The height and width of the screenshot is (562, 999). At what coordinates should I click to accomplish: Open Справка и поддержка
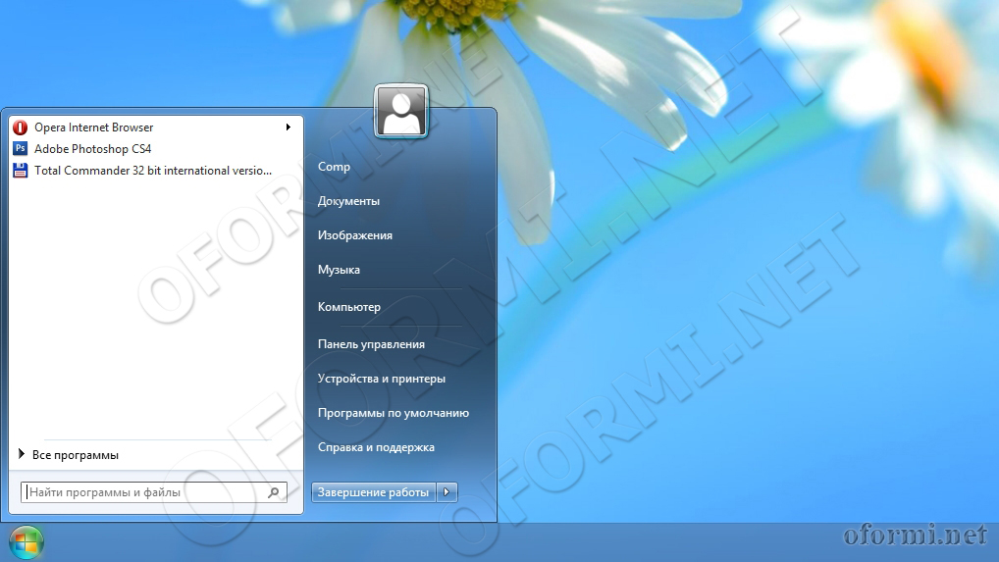point(376,447)
